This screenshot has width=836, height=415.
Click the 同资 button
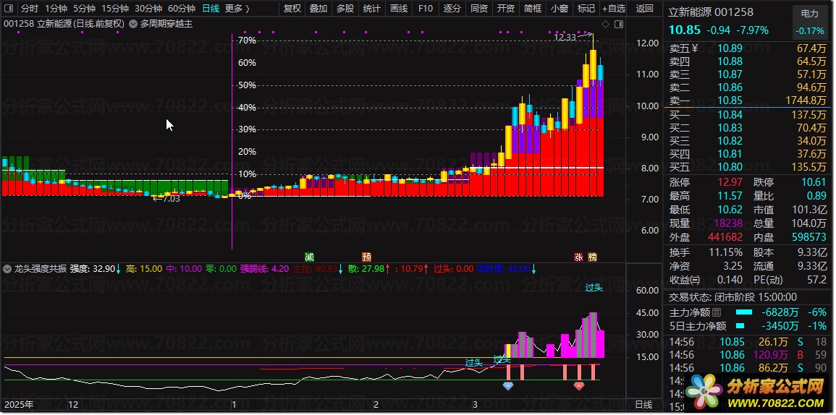[478, 9]
